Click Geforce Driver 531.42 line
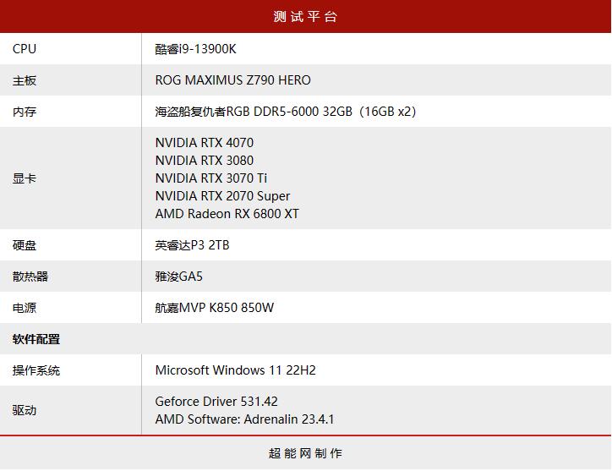The width and height of the screenshot is (612, 471). click(x=216, y=401)
